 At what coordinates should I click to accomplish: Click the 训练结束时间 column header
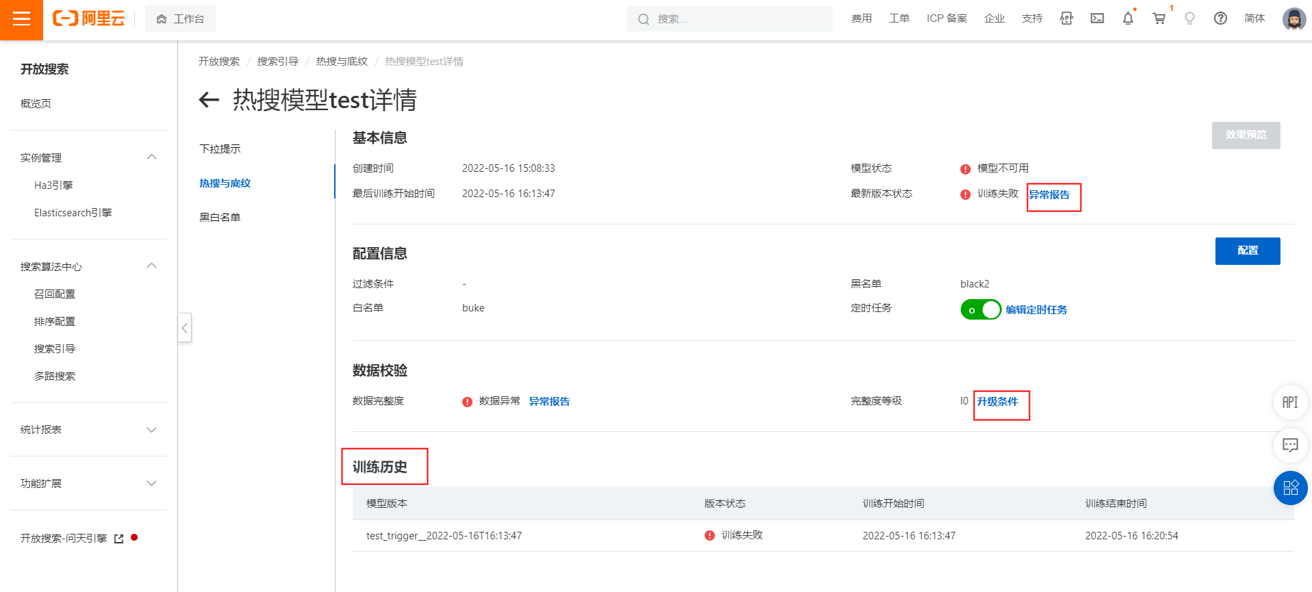tap(1116, 503)
